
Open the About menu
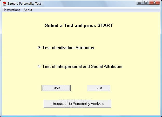click(28, 10)
